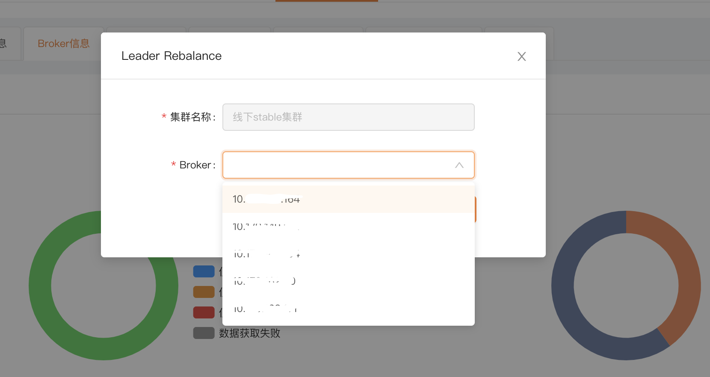
Task: Switch to the Broker信息 tab
Action: coord(63,44)
